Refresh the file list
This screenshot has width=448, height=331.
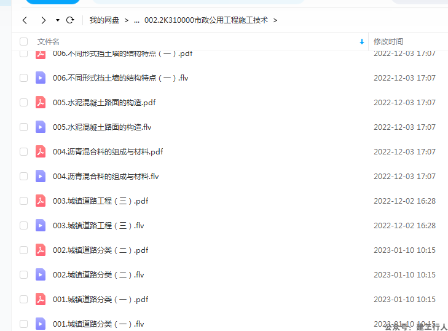(x=70, y=20)
